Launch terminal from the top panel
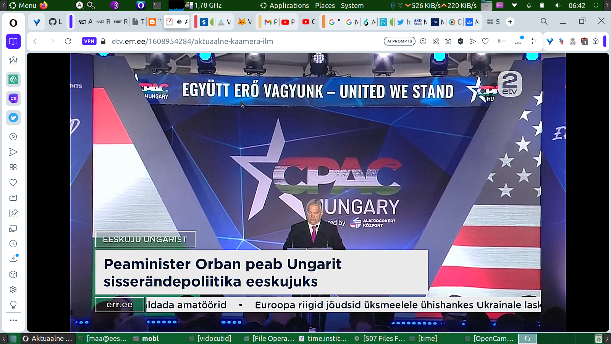The width and height of the screenshot is (611, 344). (157, 5)
